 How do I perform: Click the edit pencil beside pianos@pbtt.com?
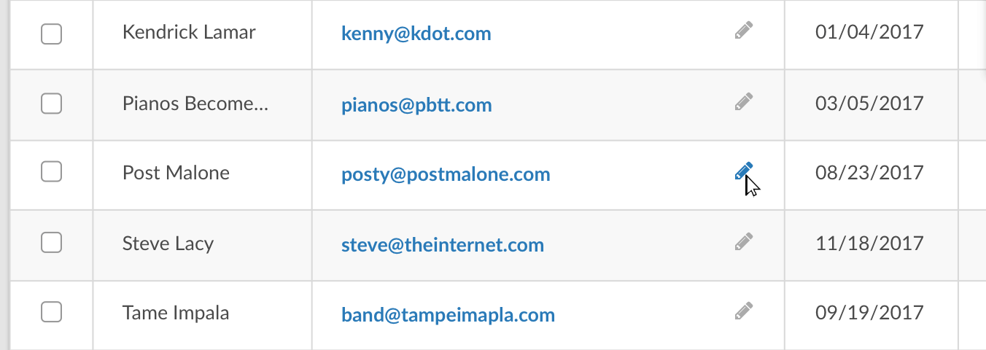744,101
